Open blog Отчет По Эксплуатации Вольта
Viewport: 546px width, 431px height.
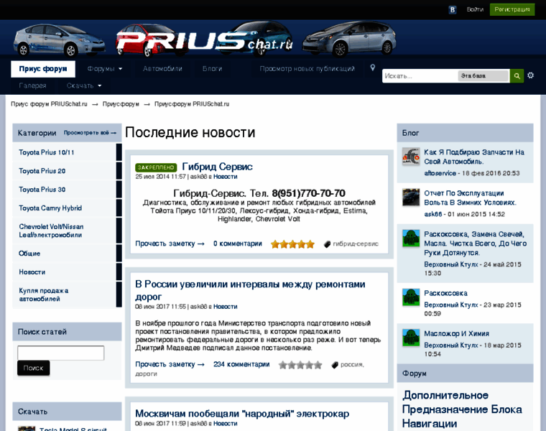[x=470, y=198]
